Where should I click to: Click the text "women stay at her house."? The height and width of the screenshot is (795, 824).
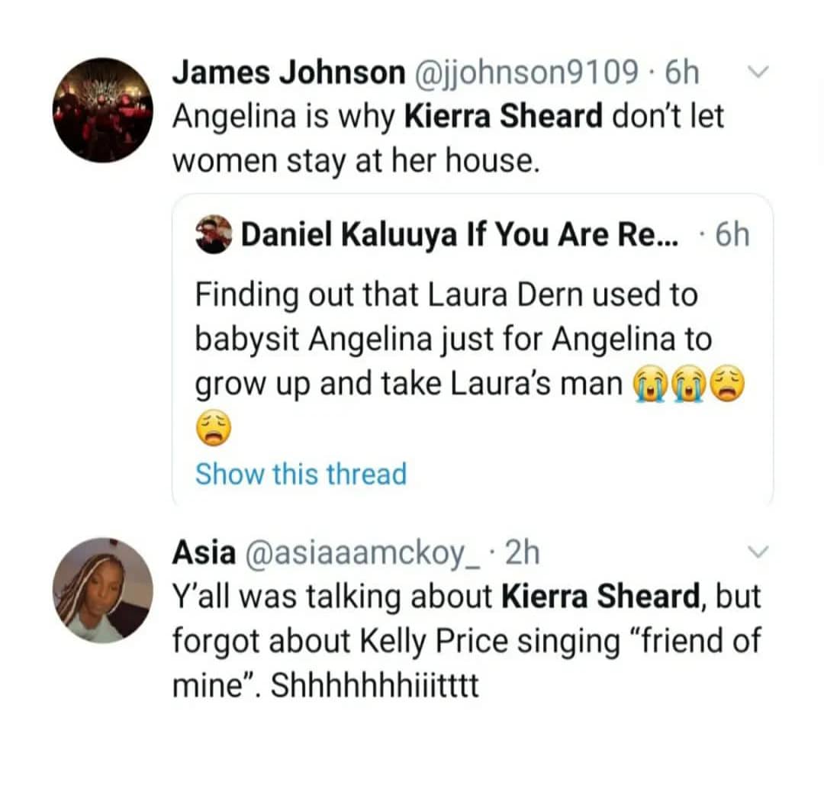356,163
